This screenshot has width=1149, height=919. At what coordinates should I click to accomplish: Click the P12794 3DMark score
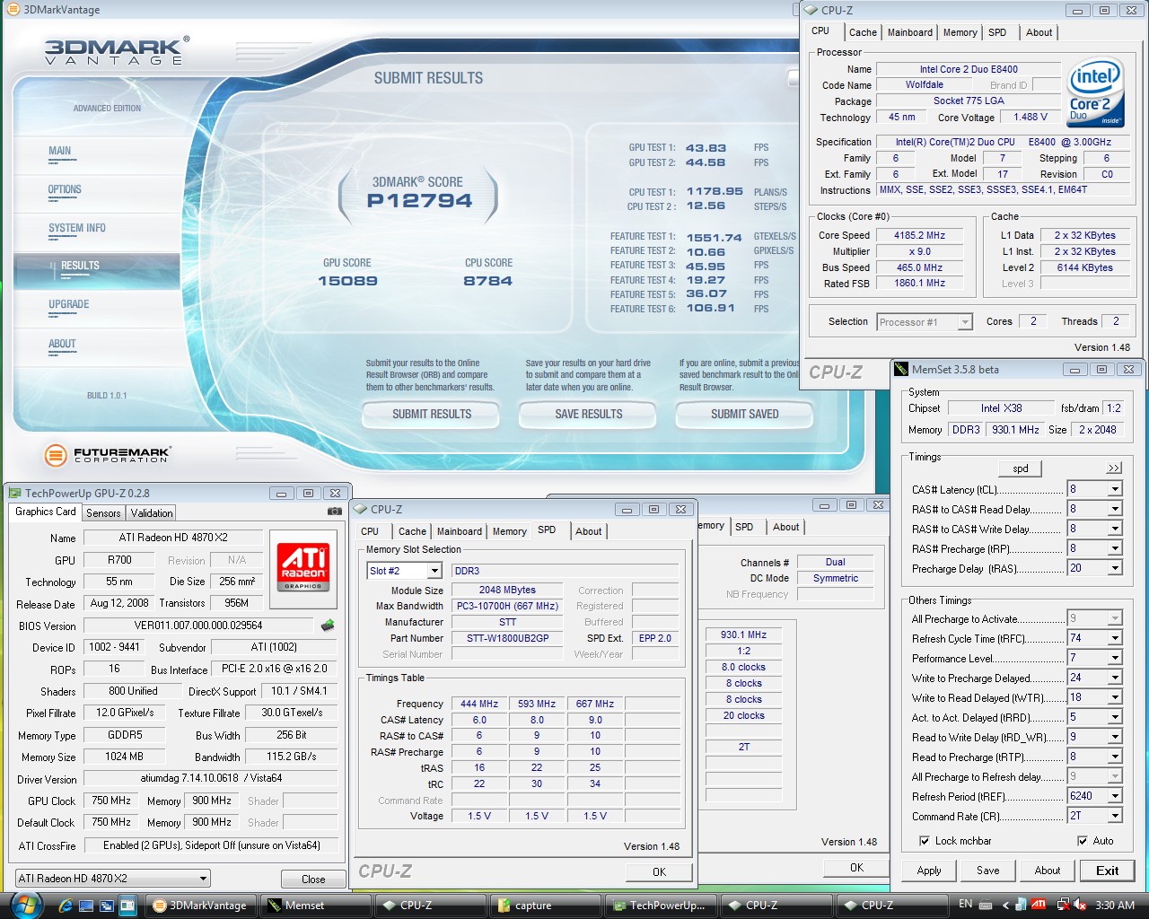(419, 201)
